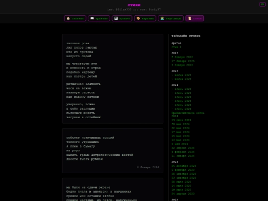Click the poem line "капуста людей"
268x201 pixels.
pos(78,56)
